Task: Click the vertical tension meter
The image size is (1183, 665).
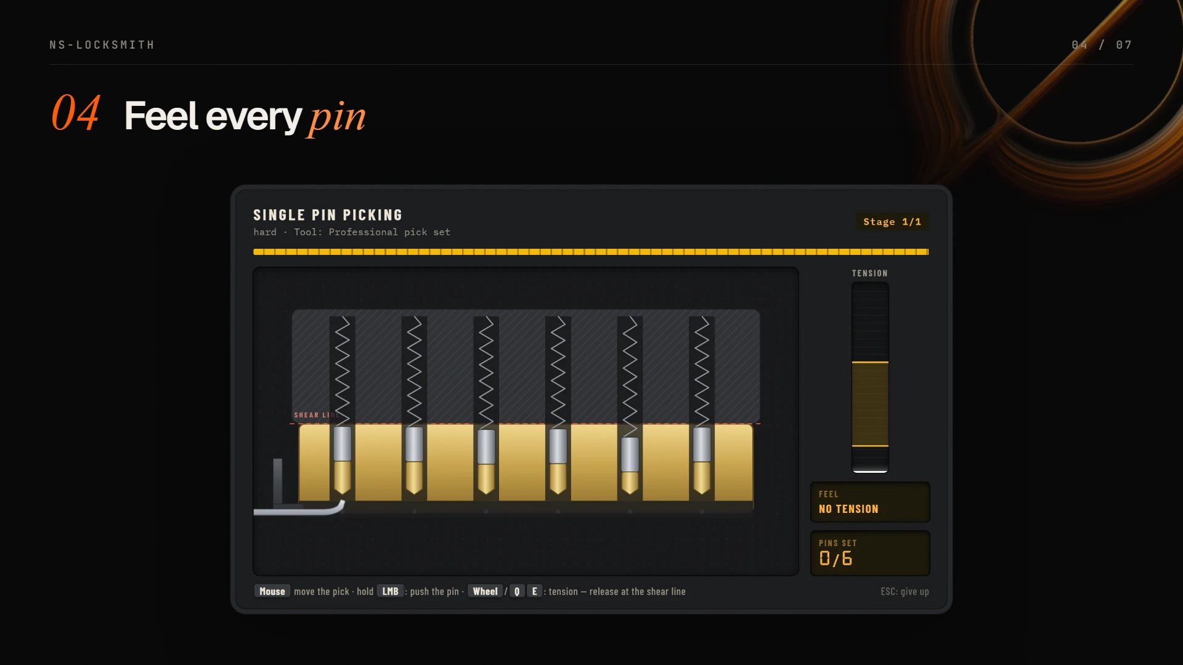Action: 870,377
